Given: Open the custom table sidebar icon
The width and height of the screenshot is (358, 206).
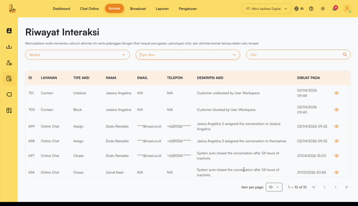Looking at the screenshot, I should [x=9, y=110].
